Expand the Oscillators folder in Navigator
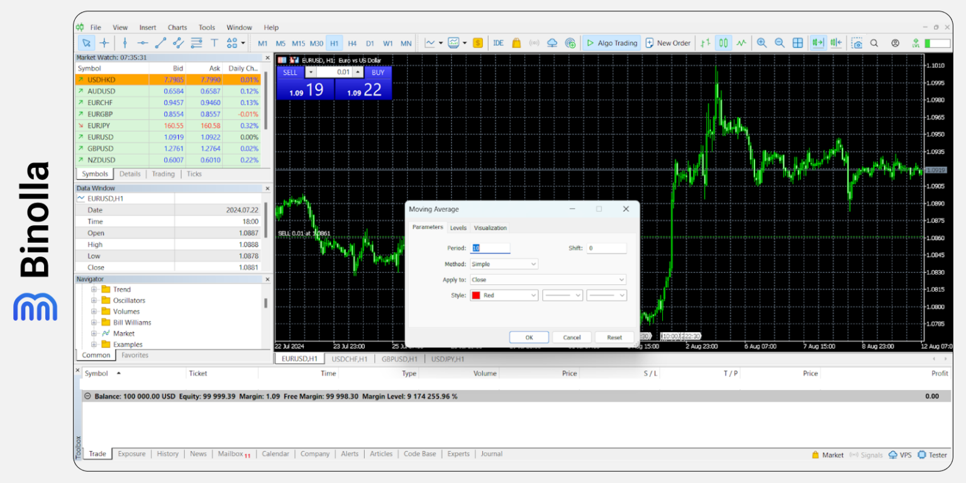Image resolution: width=966 pixels, height=483 pixels. click(94, 300)
